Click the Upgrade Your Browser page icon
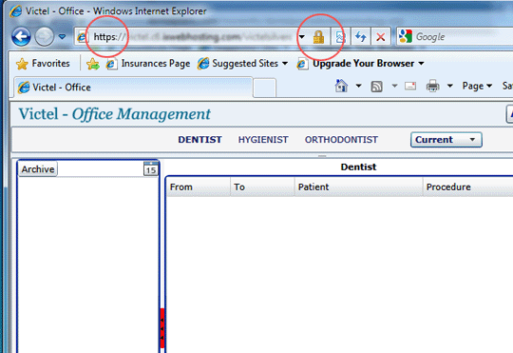Screen dimensions: 513x353 tap(302, 64)
